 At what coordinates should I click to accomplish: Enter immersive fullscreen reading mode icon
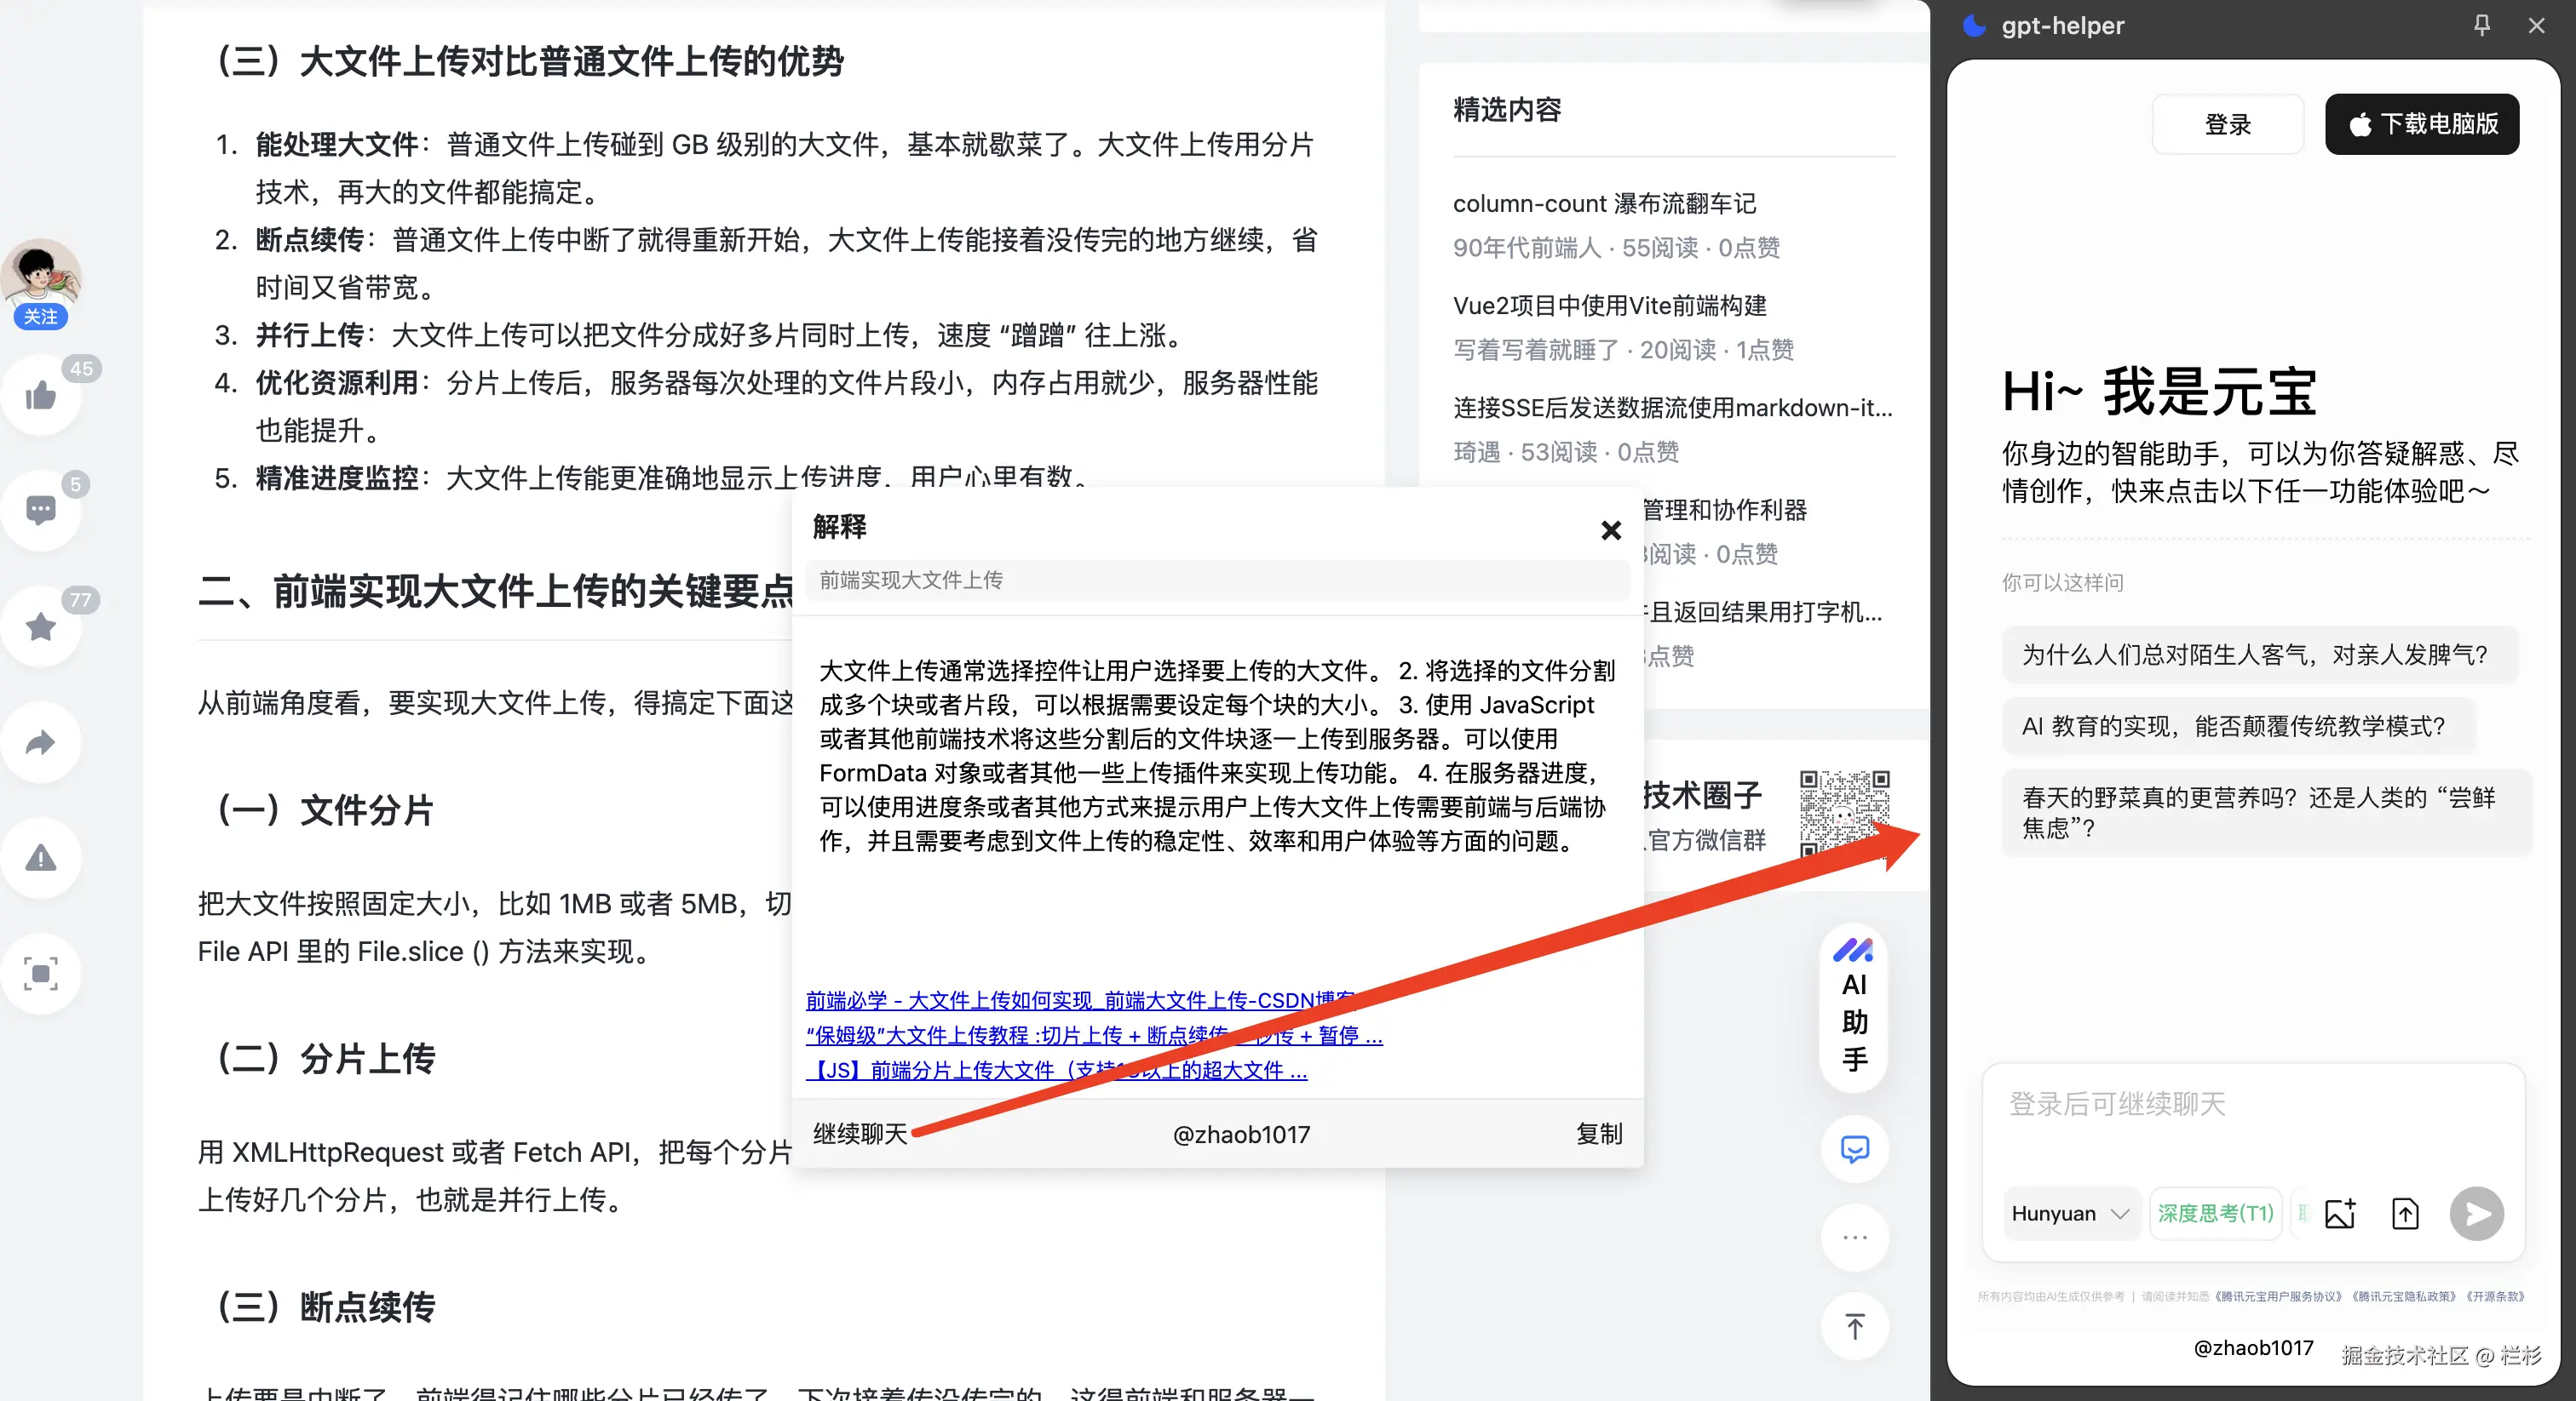click(40, 974)
